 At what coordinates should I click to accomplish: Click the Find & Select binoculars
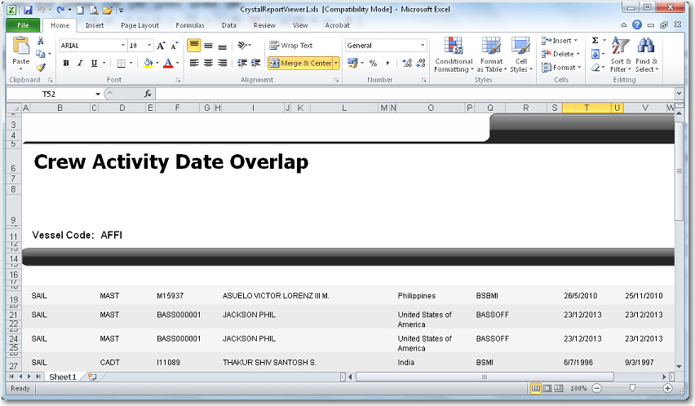pos(646,54)
